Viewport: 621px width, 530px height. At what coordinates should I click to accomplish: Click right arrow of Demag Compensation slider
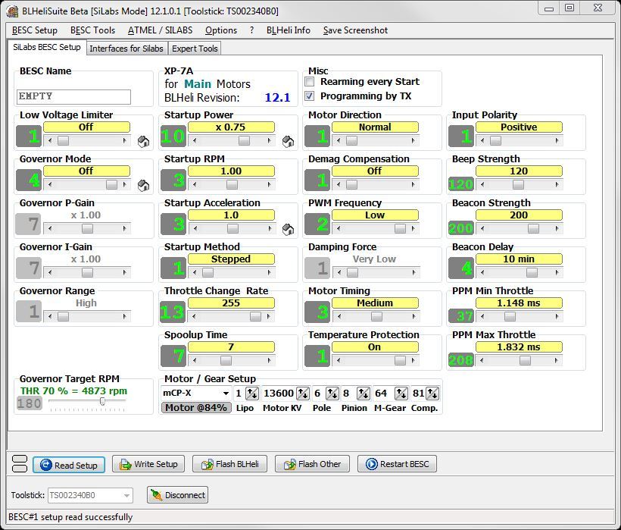pos(413,185)
